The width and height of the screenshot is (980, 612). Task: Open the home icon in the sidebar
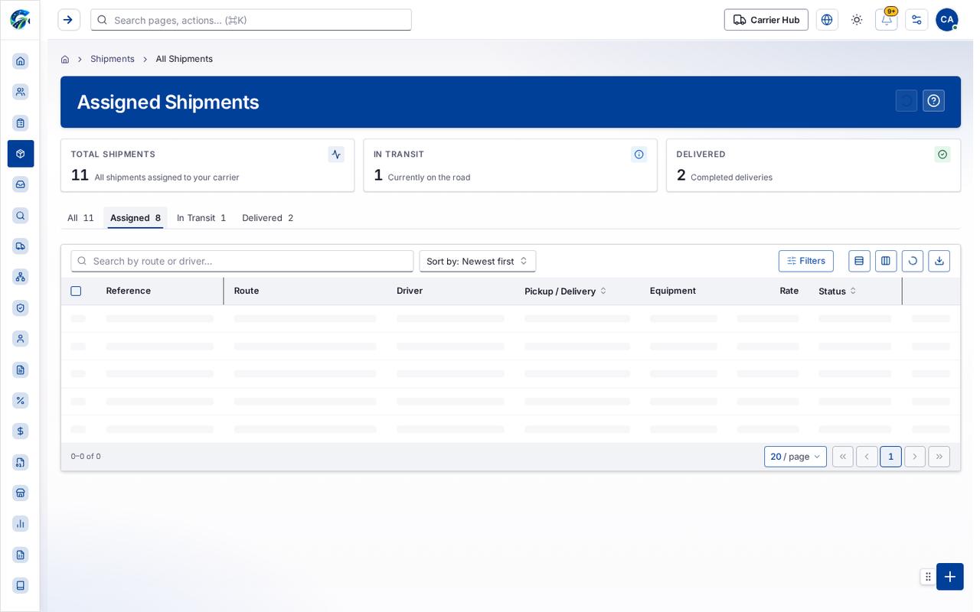[21, 61]
